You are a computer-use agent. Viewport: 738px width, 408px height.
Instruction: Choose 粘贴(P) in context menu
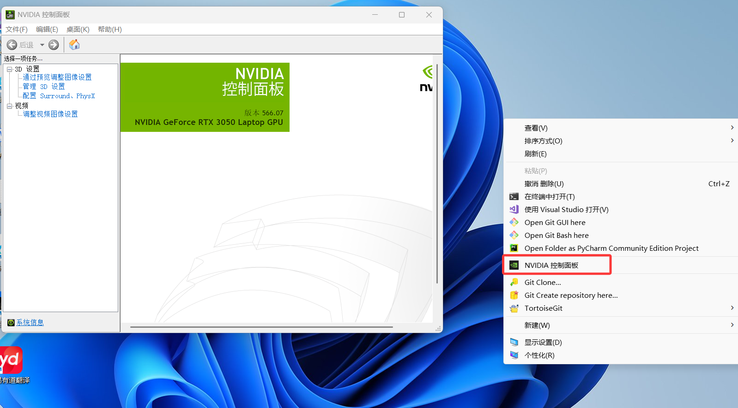click(621, 171)
